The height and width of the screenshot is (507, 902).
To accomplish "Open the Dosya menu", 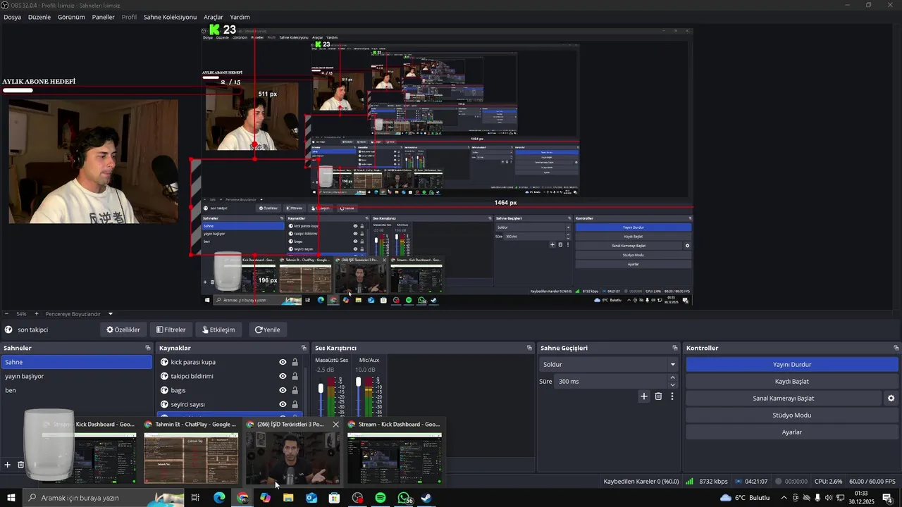I will 12,17.
